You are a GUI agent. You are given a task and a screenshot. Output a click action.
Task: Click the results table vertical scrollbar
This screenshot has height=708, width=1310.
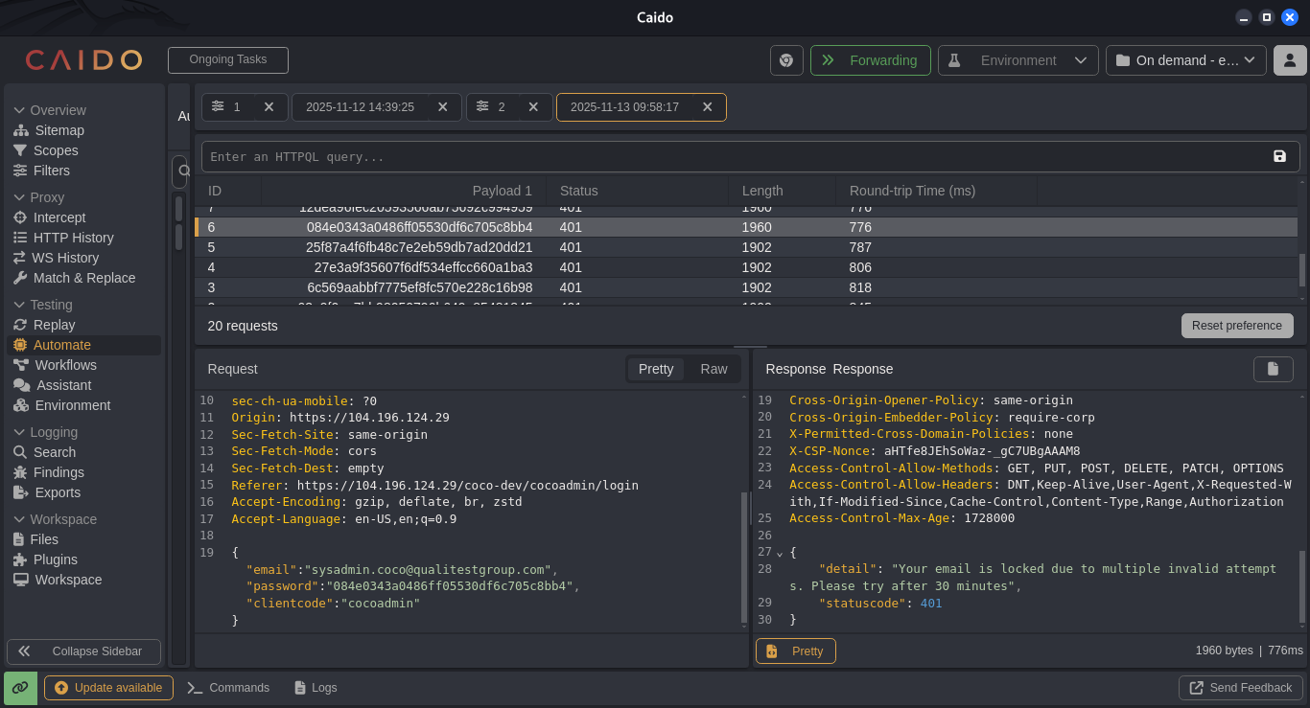(x=1302, y=270)
